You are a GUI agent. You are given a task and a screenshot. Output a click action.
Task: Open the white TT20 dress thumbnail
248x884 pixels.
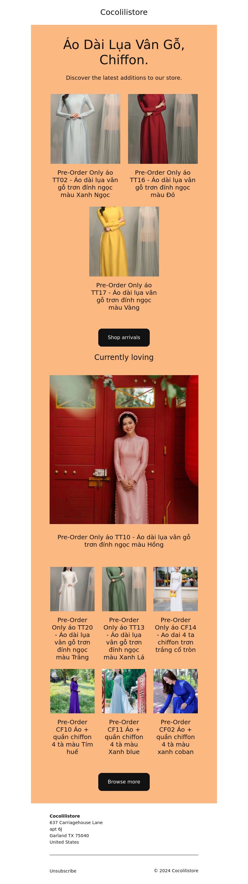click(x=72, y=589)
